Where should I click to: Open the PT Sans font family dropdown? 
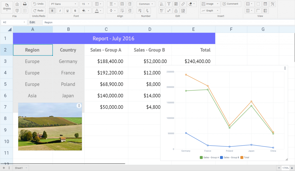(x=63, y=4)
